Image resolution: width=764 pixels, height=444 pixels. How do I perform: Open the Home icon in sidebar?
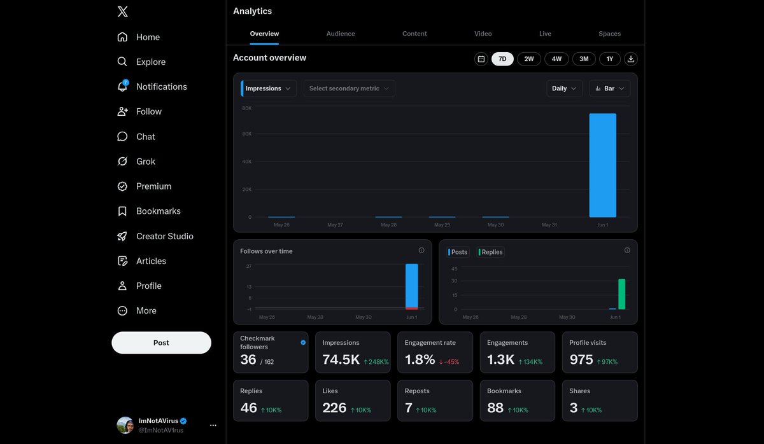(x=122, y=37)
